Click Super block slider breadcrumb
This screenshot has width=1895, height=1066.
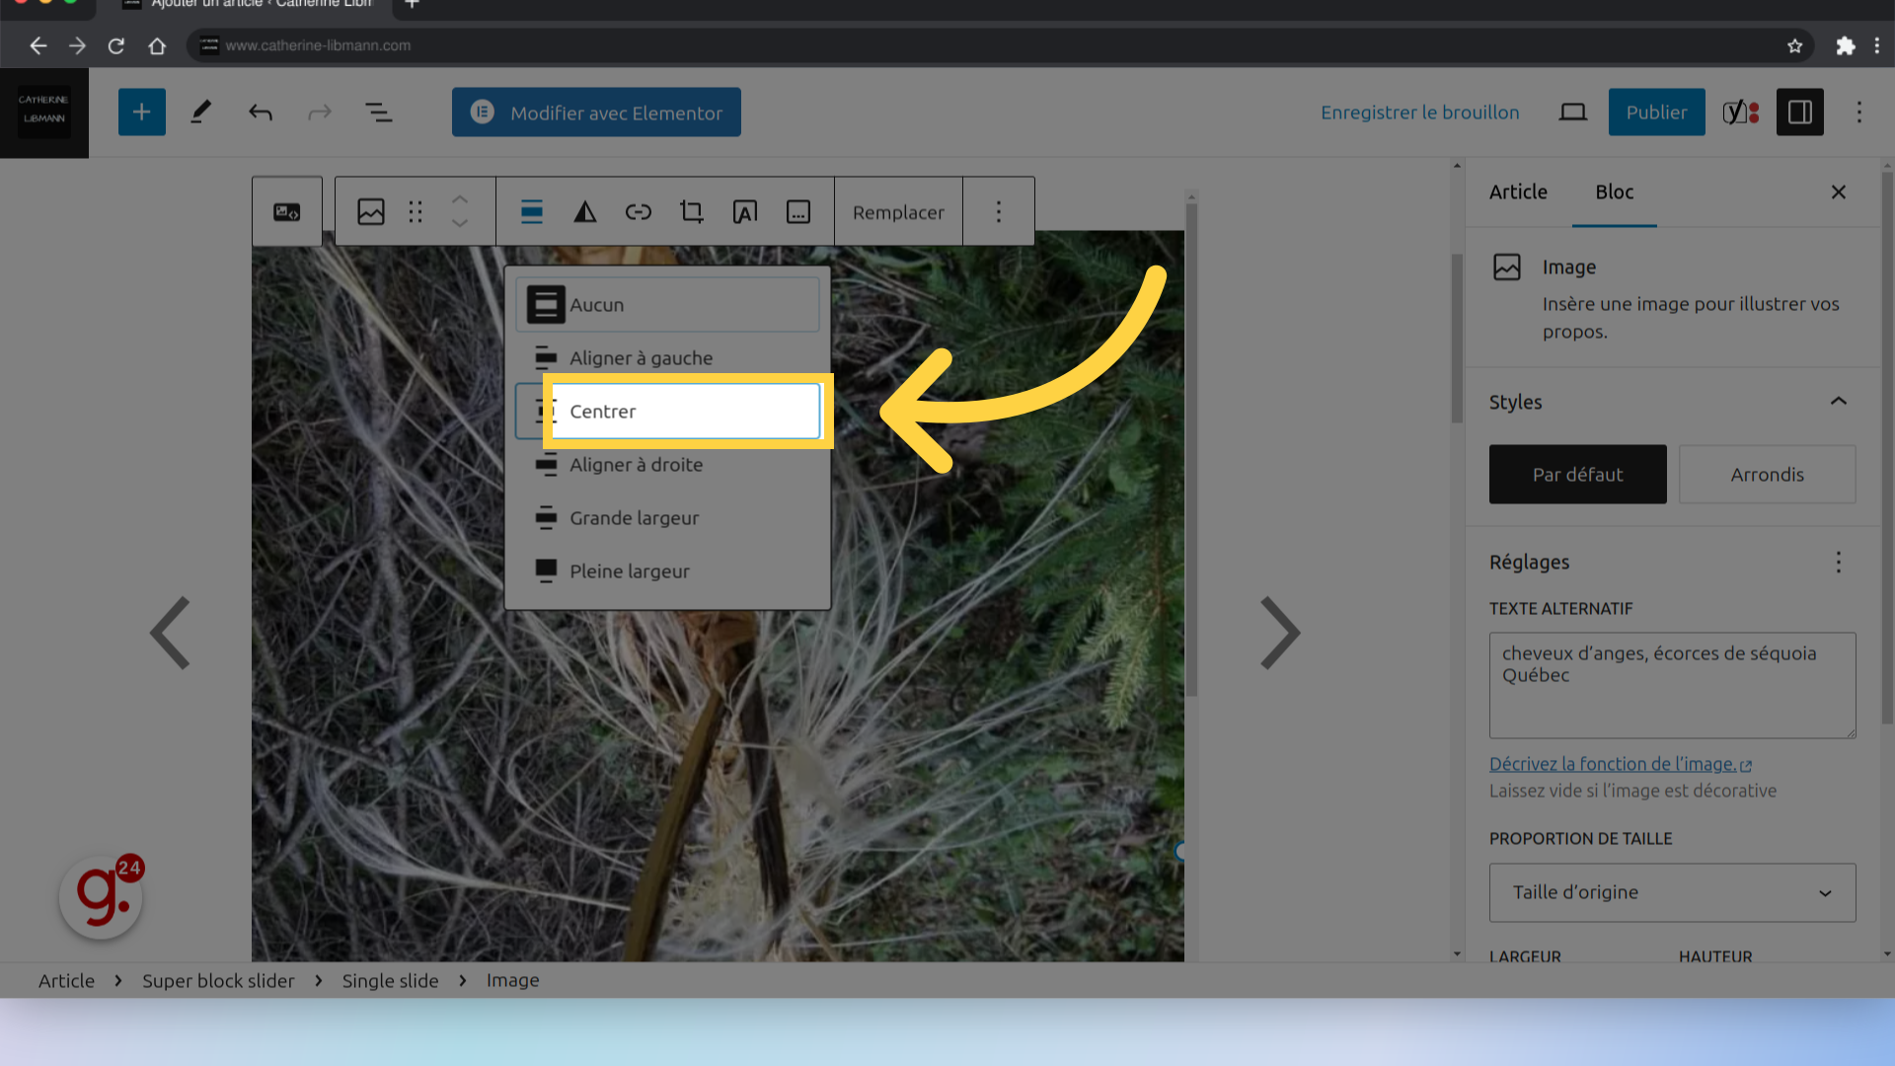coord(218,981)
